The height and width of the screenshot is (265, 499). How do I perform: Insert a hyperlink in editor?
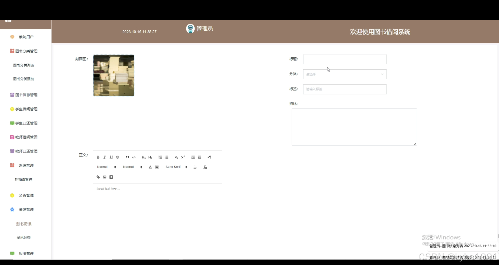click(x=98, y=177)
